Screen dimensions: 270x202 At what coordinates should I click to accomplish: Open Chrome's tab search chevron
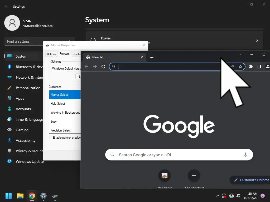[x=239, y=54]
